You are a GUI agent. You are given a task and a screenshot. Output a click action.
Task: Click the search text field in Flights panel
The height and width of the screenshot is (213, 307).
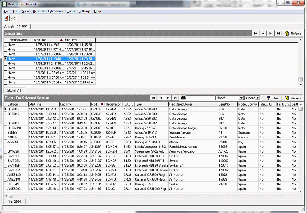200,98
